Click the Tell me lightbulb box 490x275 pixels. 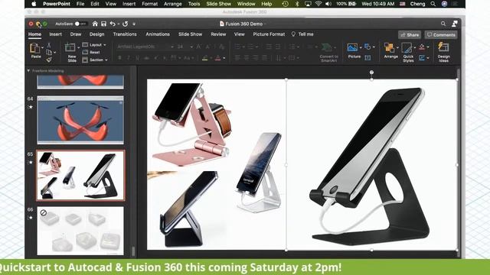pos(303,34)
